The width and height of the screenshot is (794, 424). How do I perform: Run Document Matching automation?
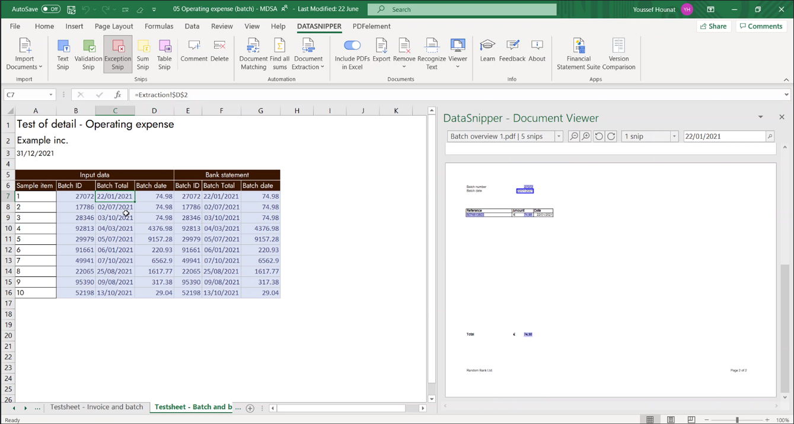(x=253, y=52)
